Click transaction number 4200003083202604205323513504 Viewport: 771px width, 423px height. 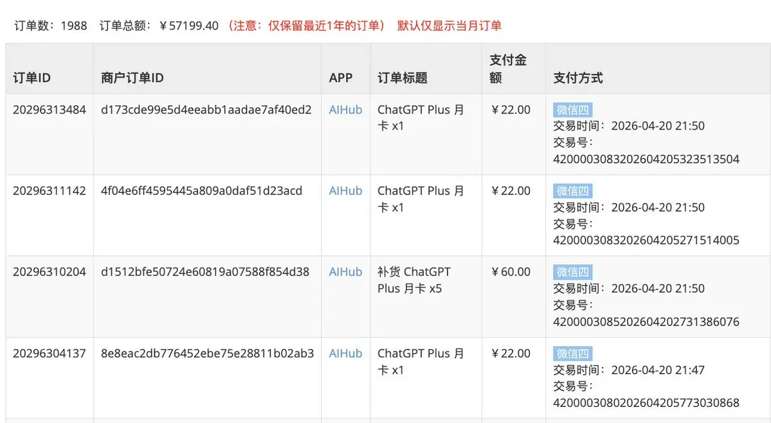[646, 159]
